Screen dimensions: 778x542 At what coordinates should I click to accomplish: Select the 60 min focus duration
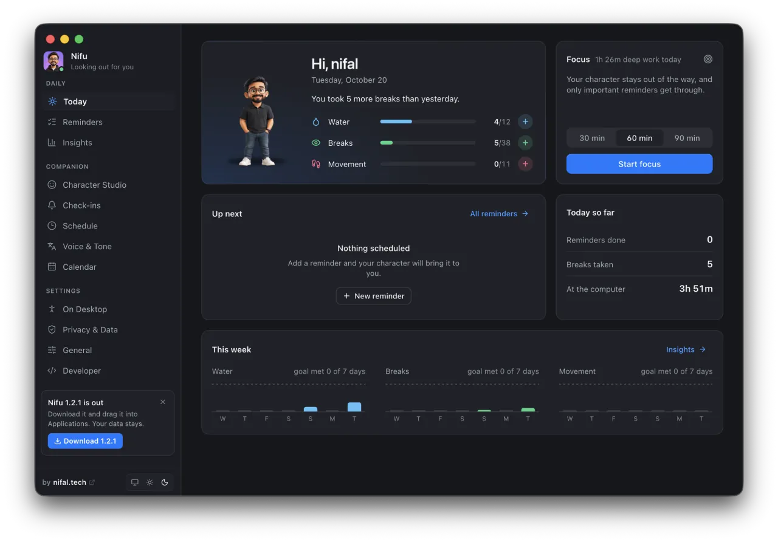(x=639, y=138)
